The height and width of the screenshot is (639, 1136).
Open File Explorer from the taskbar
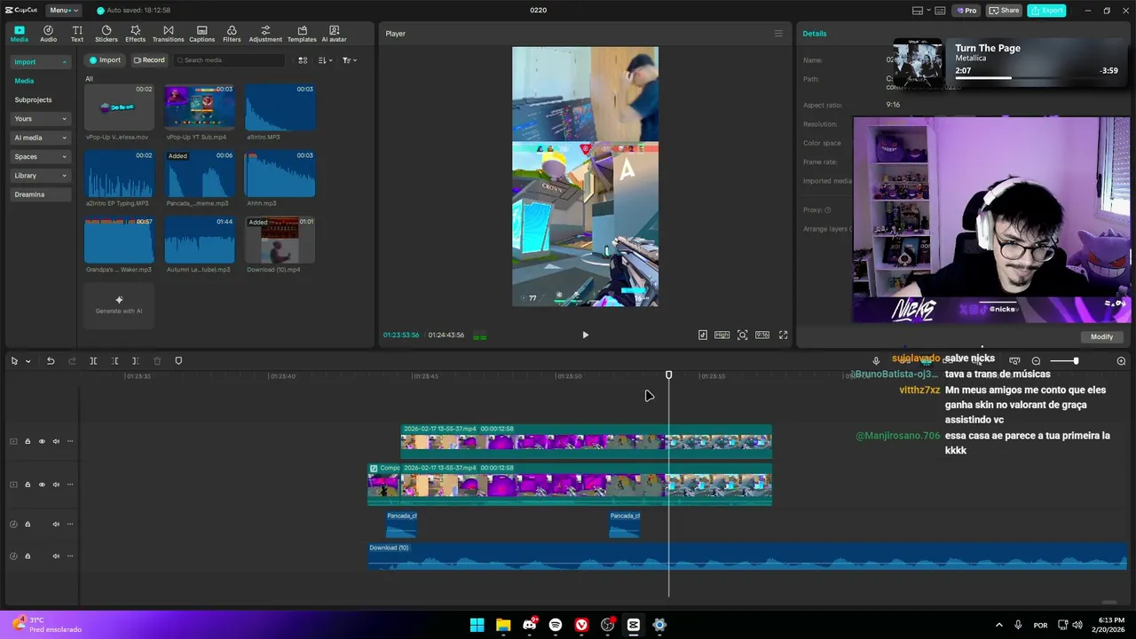point(503,625)
